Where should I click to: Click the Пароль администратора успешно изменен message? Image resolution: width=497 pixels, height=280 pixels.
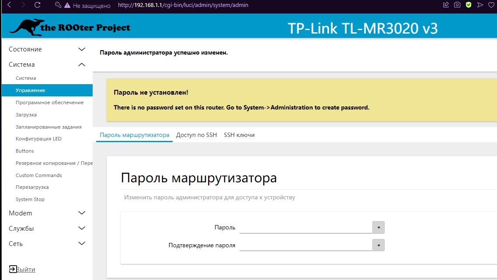pos(164,52)
